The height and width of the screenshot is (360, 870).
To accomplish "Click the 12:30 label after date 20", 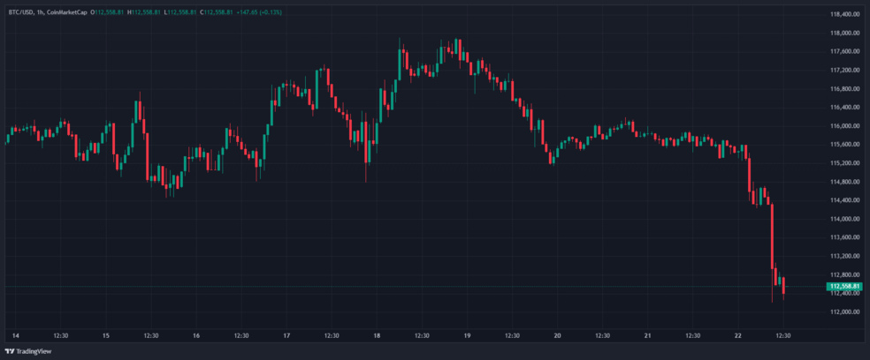I will [602, 335].
